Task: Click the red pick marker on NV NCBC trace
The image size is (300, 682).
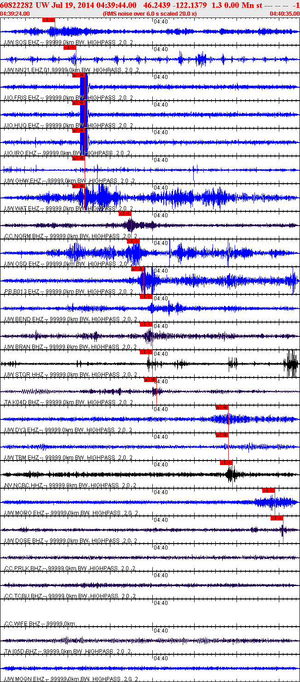Action: click(x=226, y=463)
